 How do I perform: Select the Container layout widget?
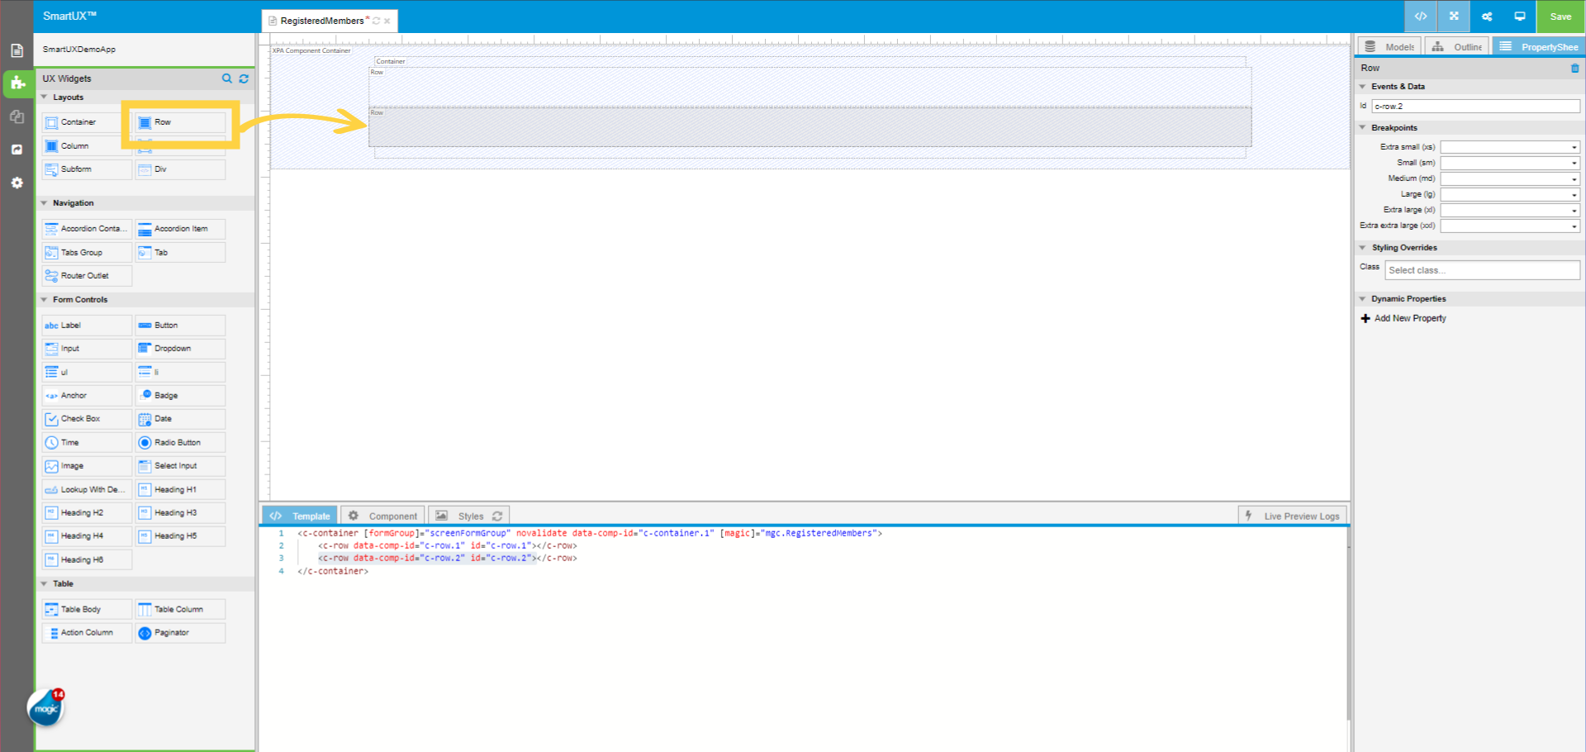pos(87,122)
